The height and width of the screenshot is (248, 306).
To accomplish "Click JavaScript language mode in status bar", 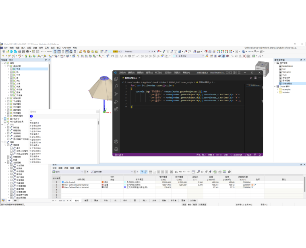I will [x=238, y=155].
